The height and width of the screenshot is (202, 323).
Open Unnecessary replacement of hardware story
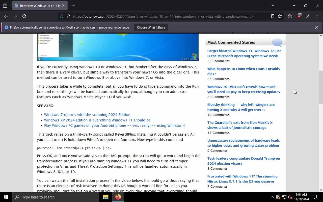244,143
